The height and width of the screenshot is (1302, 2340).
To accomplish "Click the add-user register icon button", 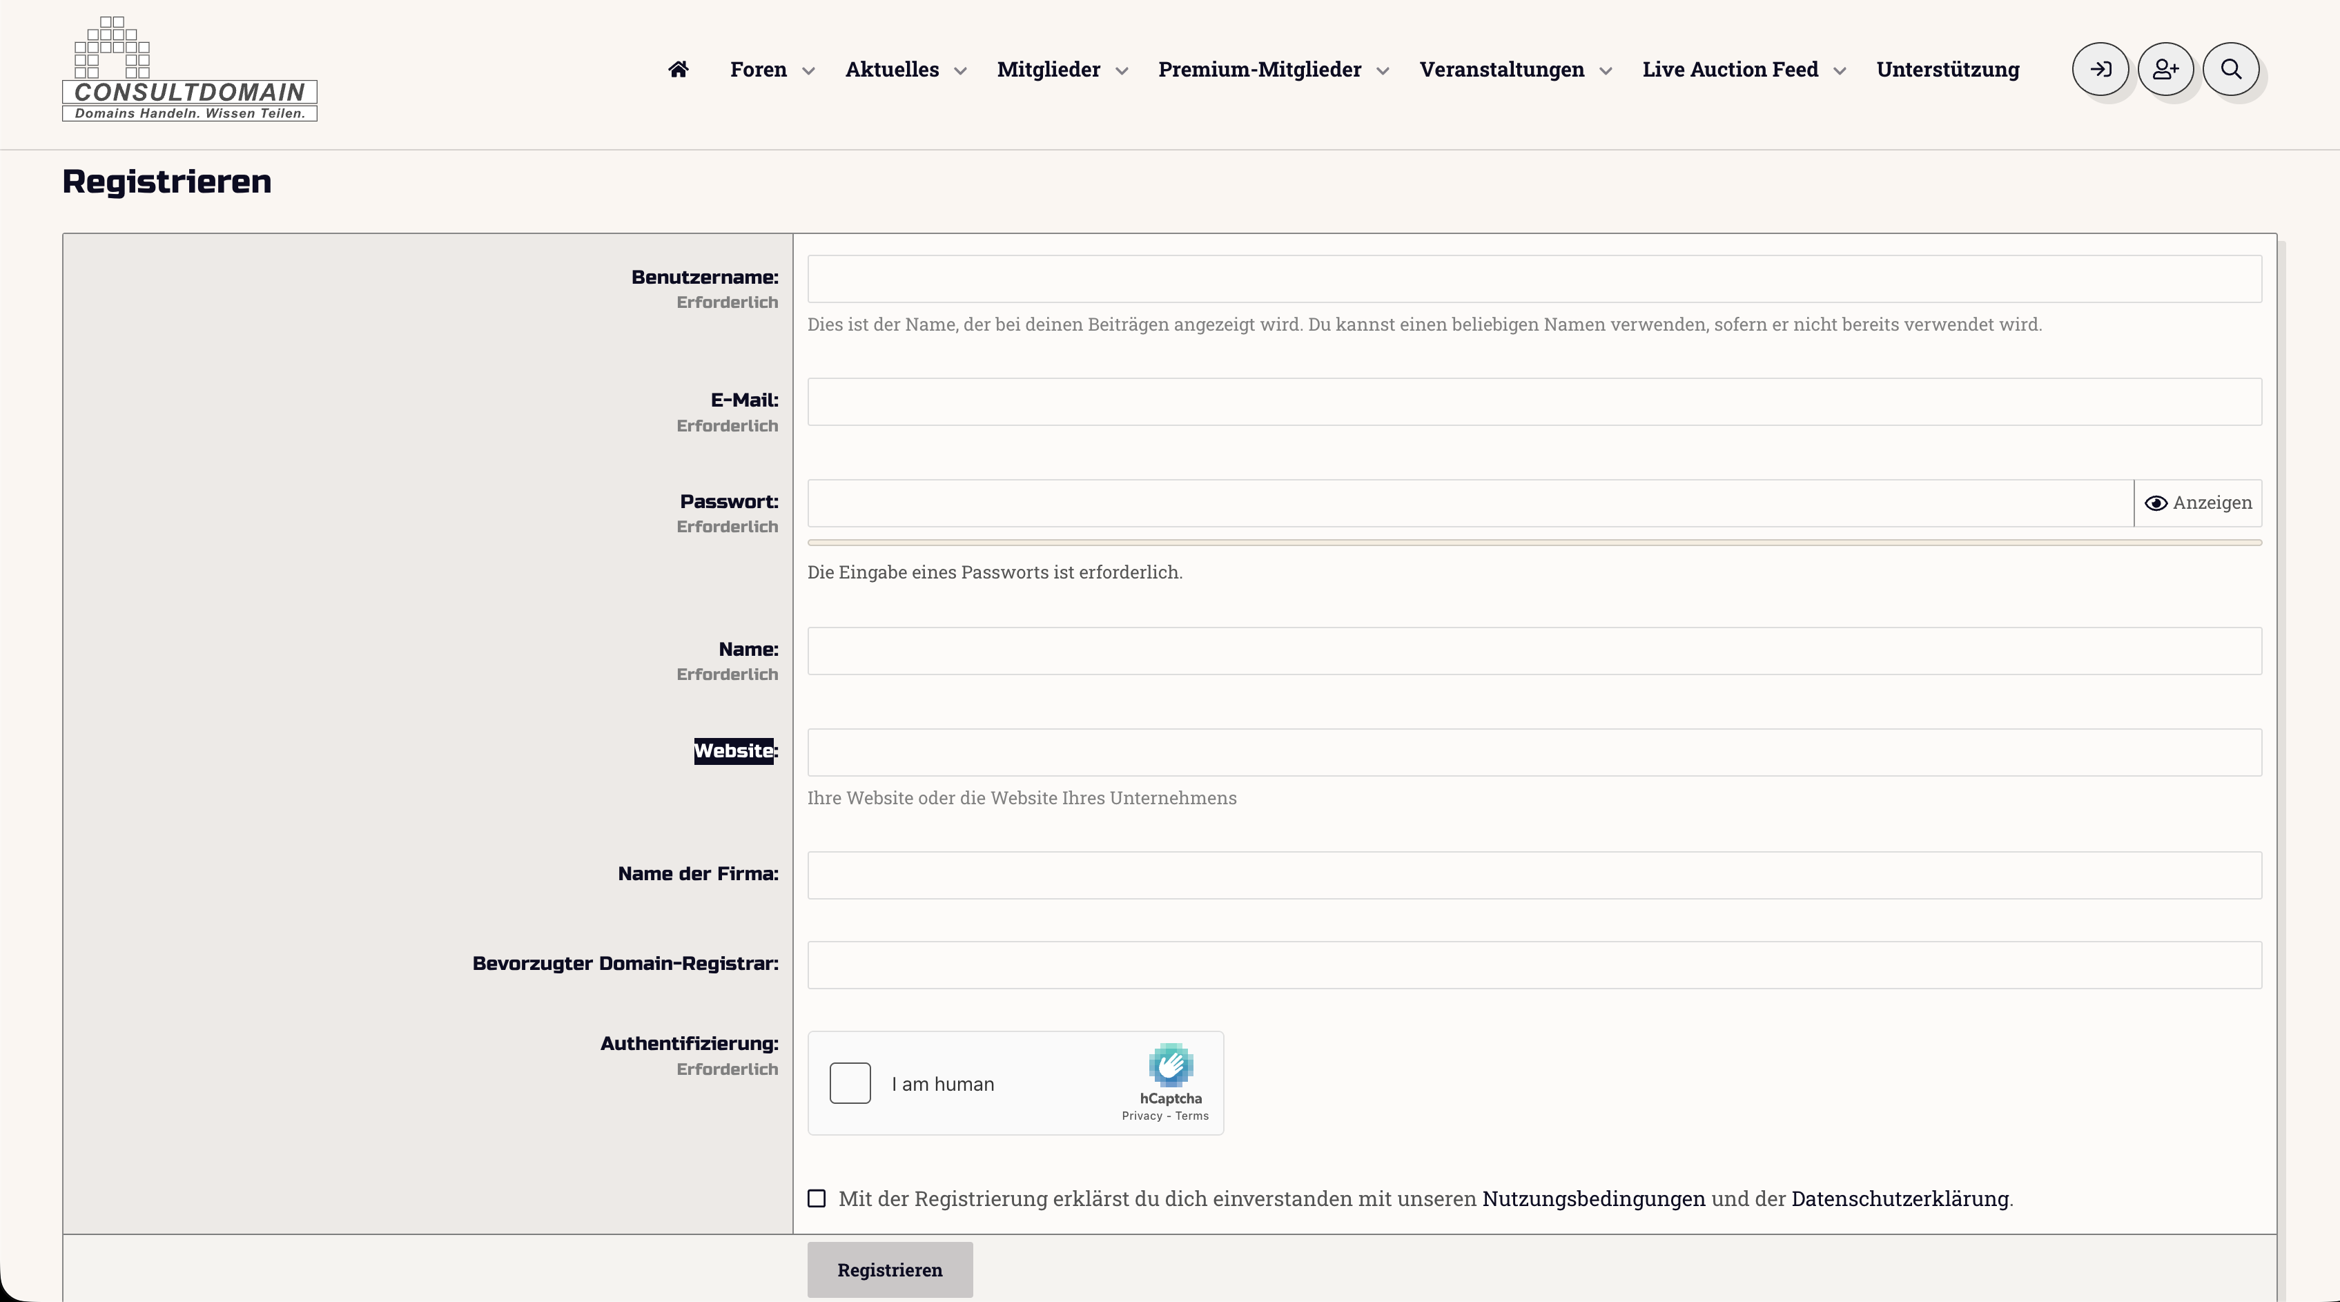I will coord(2165,70).
